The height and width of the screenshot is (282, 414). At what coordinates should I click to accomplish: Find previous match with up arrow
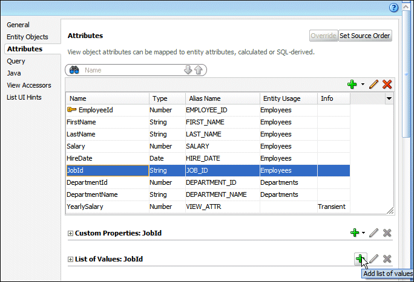pos(199,70)
